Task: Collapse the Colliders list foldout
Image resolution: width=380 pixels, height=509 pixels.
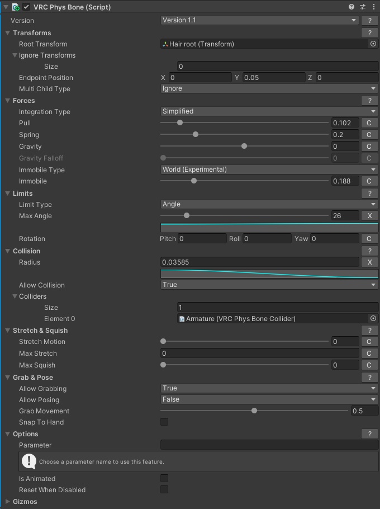Action: point(15,296)
